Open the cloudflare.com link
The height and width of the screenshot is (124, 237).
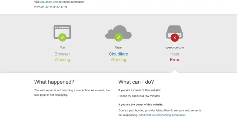click(x=49, y=2)
